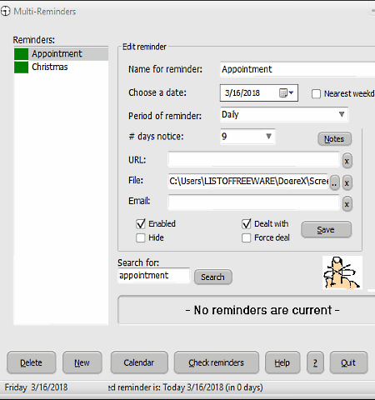Clear the Email field with its x button
The width and height of the screenshot is (375, 400).
pyautogui.click(x=347, y=204)
